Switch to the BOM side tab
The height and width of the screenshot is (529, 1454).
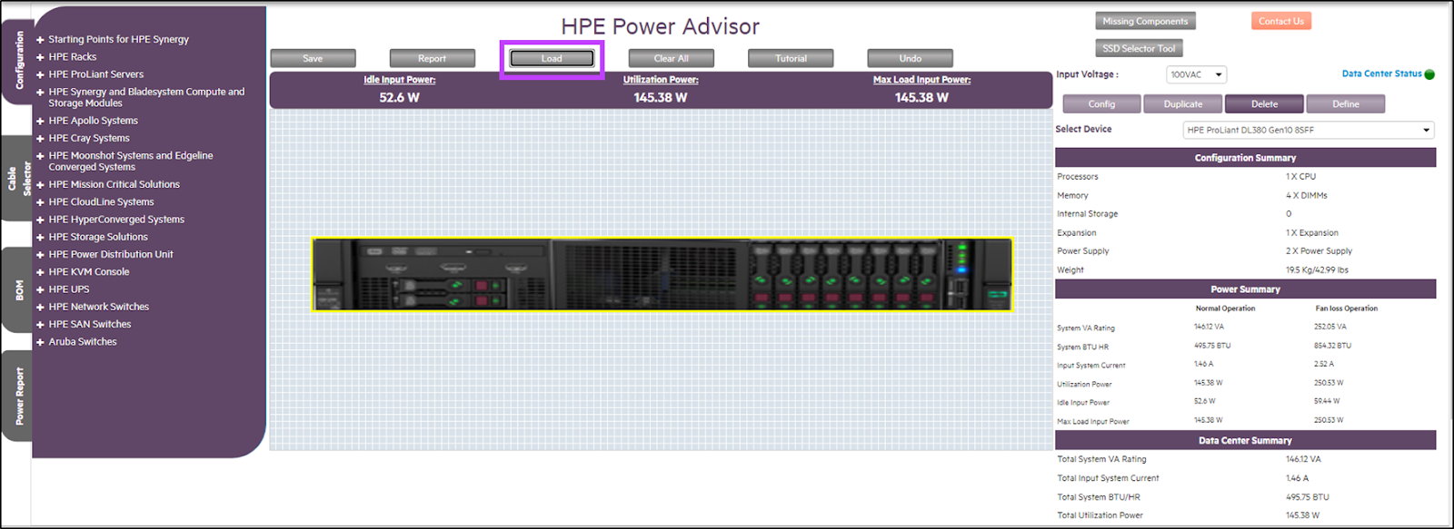18,290
